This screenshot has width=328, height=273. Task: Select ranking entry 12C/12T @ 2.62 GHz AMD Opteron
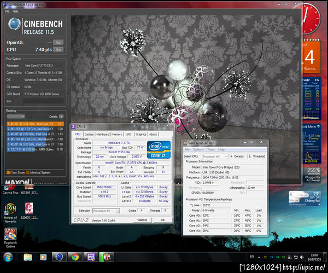pos(35,149)
